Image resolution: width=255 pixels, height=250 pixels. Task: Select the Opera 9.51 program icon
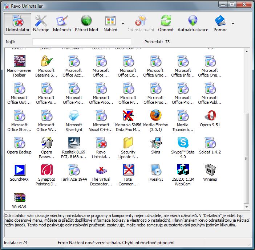pyautogui.click(x=210, y=116)
